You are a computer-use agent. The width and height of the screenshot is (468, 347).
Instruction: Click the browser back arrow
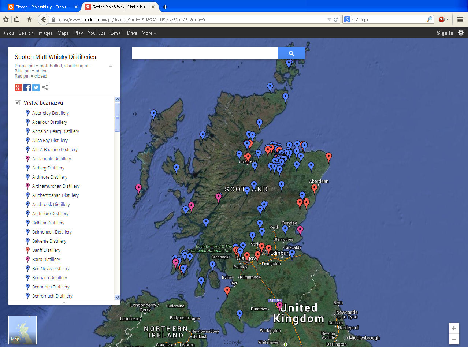[x=43, y=19]
